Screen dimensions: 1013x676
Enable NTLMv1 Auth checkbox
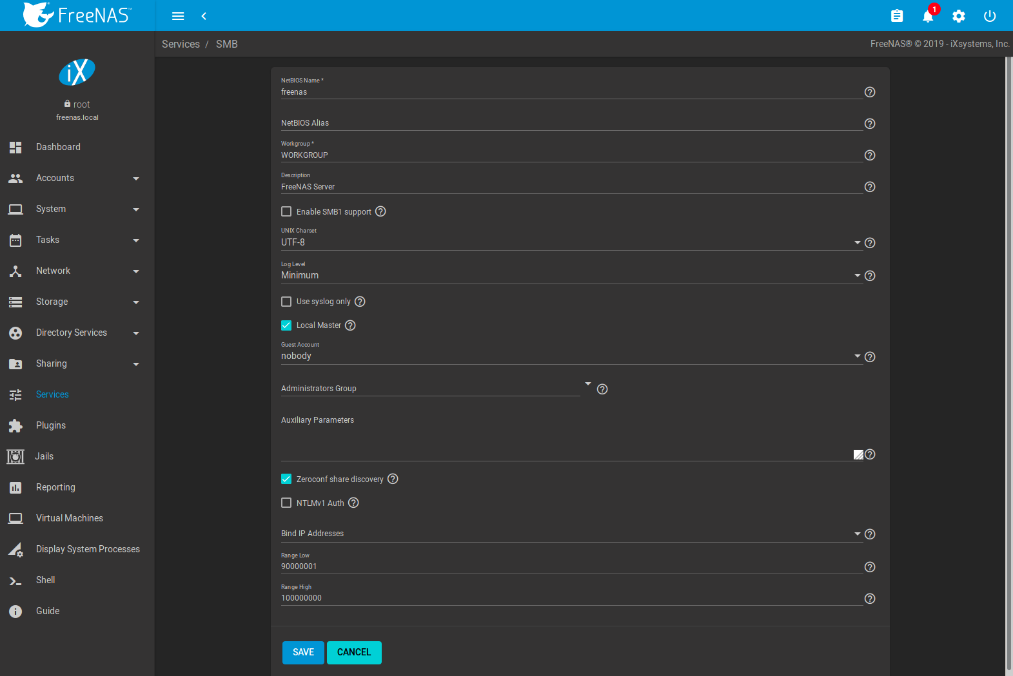(x=286, y=503)
